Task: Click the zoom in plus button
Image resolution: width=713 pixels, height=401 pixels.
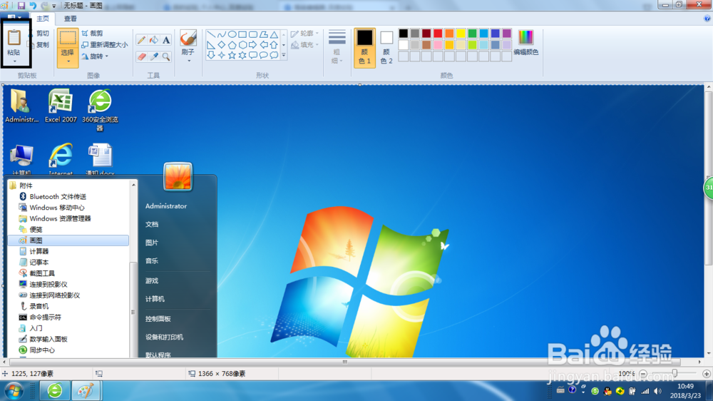Action: (x=706, y=374)
